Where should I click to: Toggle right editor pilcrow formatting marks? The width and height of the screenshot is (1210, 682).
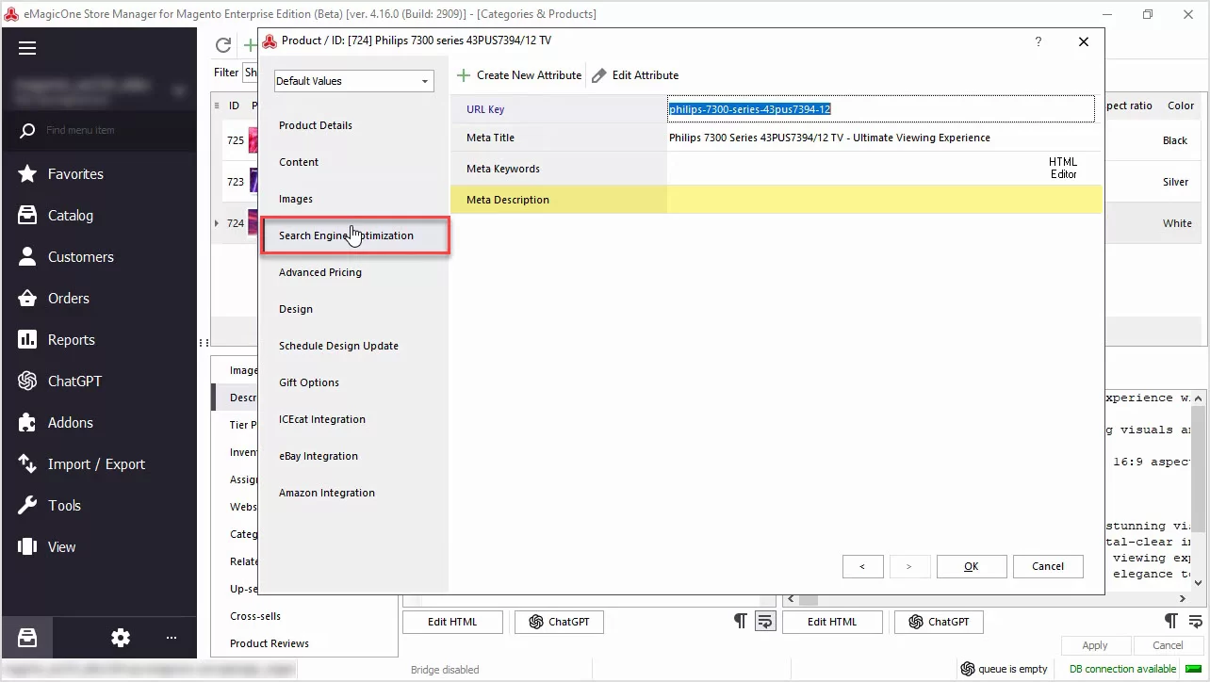(x=1170, y=621)
